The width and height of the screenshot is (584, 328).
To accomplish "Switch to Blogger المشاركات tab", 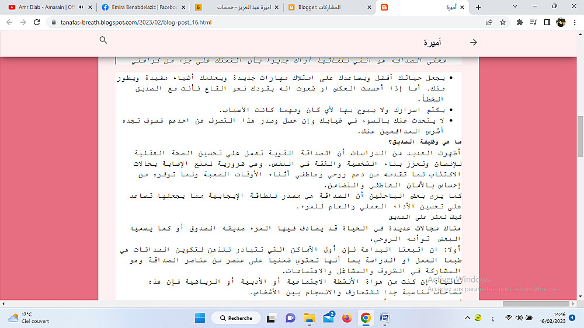I will pos(331,7).
